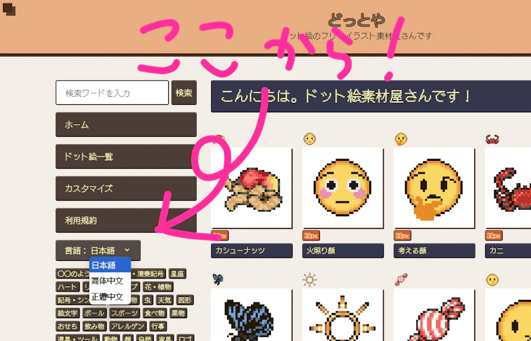Click the 検索 search button
Screen dimensions: 531x341
[x=184, y=93]
